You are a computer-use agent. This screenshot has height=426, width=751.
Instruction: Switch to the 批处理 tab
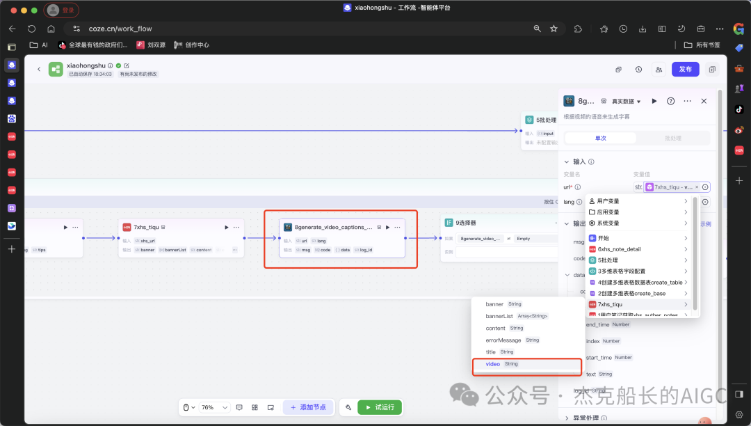[x=673, y=138]
